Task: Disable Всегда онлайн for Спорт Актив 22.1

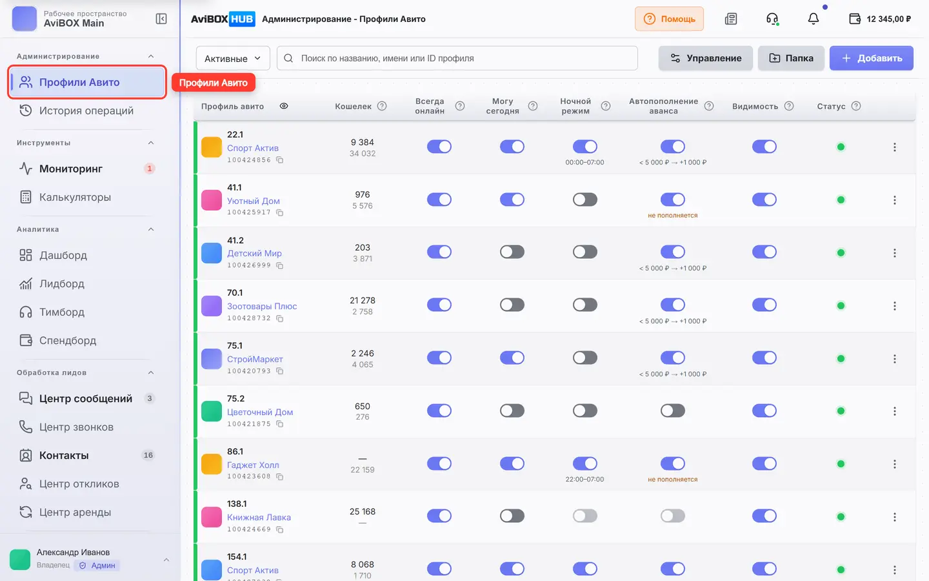Action: 439,147
